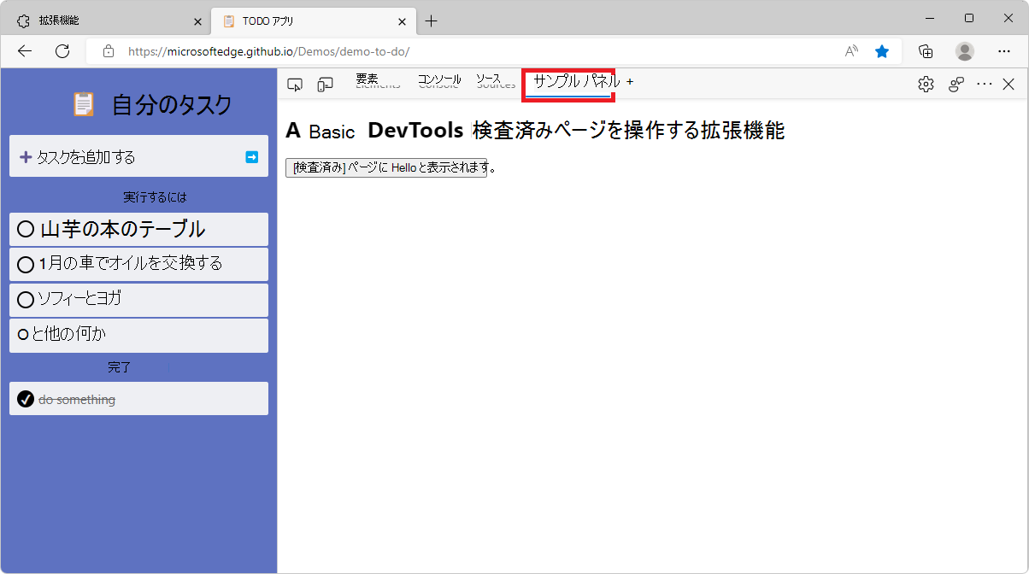
Task: Uncheck the completed do something task
Action: click(24, 399)
